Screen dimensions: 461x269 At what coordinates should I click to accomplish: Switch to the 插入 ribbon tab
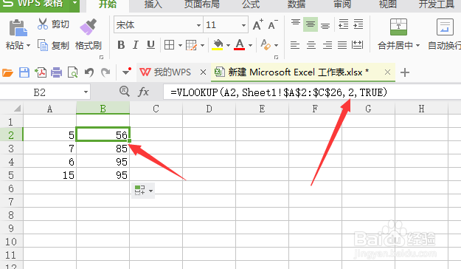click(153, 4)
